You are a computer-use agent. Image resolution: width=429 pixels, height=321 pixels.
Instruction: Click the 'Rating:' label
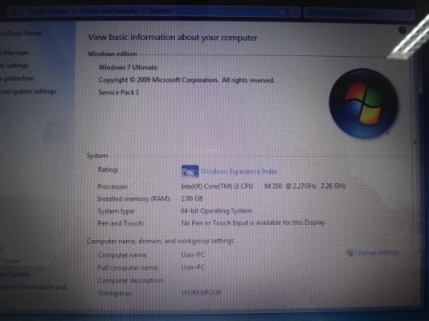click(108, 169)
